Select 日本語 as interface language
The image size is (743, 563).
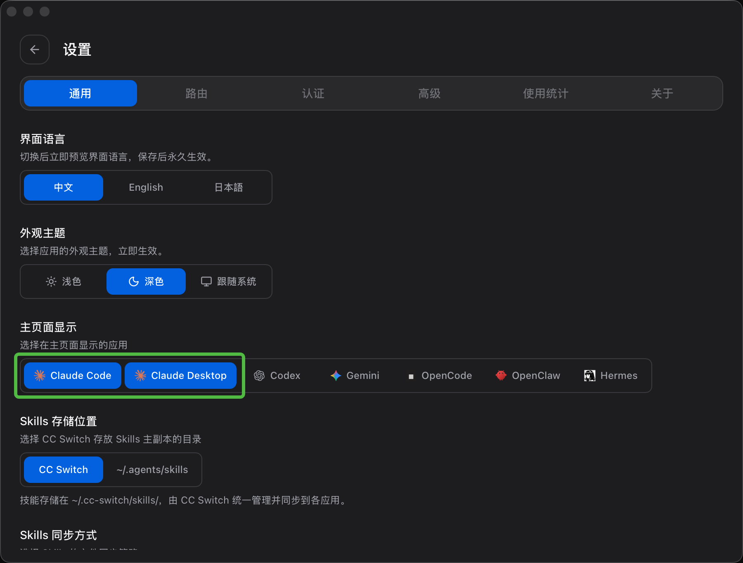pyautogui.click(x=229, y=187)
